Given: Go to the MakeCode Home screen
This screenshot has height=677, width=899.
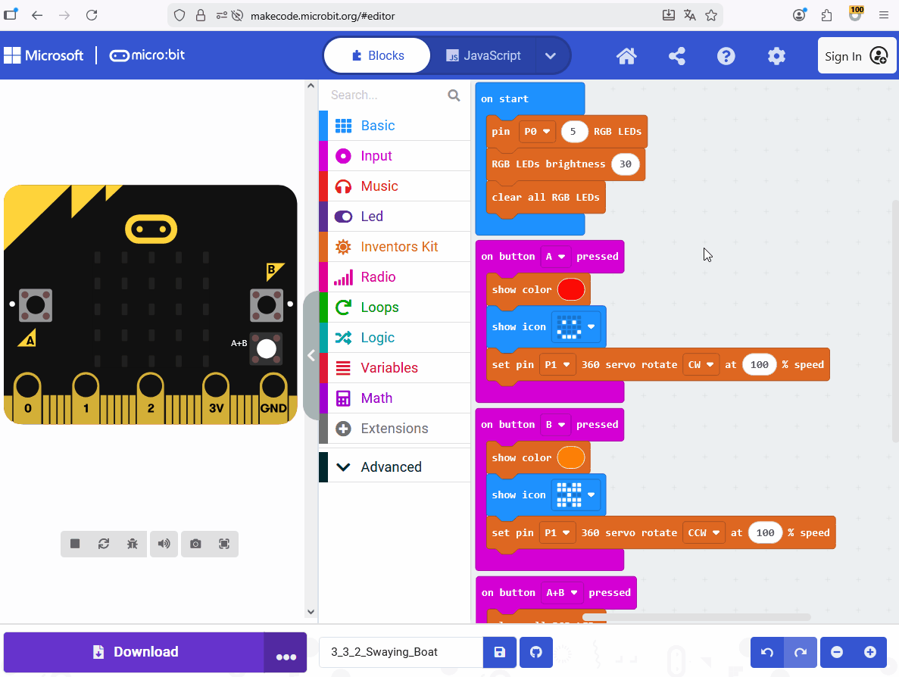Looking at the screenshot, I should pyautogui.click(x=626, y=56).
